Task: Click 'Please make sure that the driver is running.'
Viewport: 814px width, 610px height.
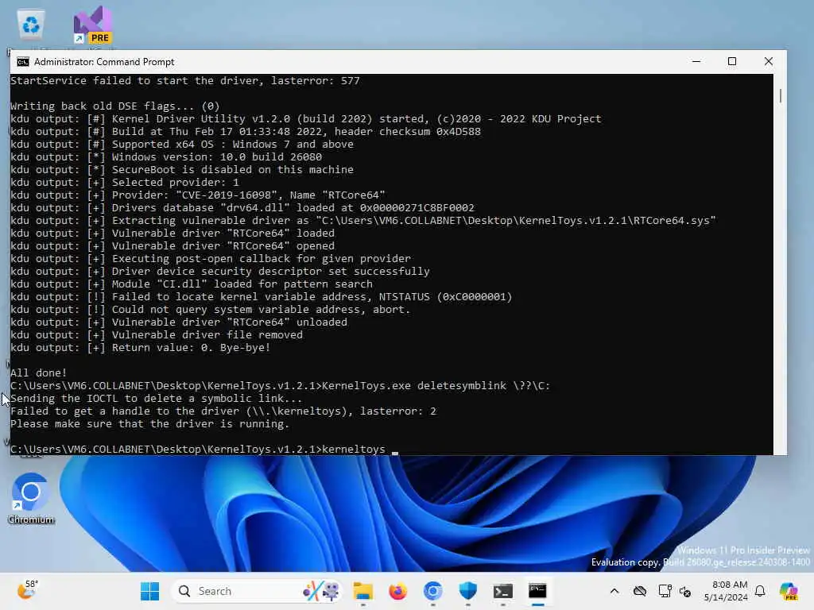Action: pyautogui.click(x=149, y=424)
